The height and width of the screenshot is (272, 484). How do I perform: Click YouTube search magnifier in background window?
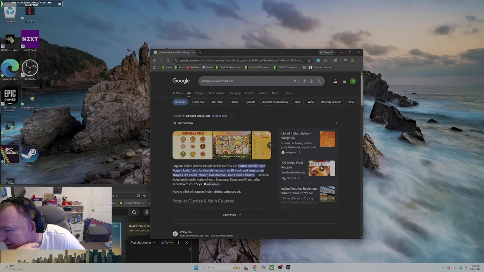134,212
